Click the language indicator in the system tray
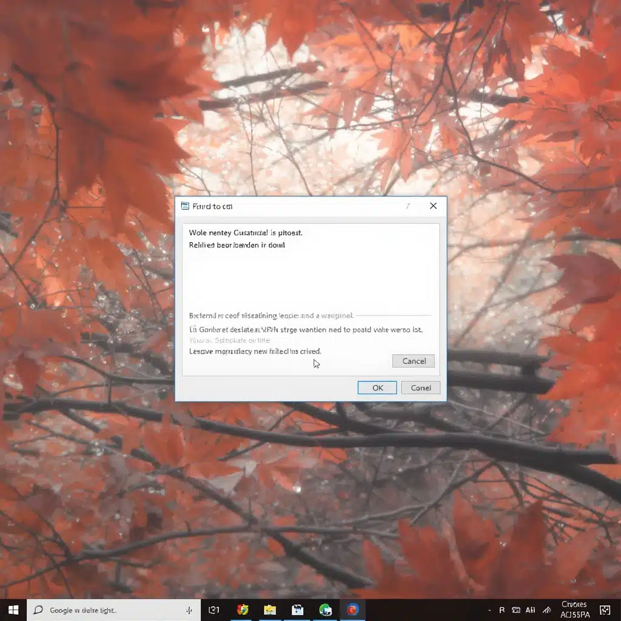The image size is (621, 621). (530, 609)
